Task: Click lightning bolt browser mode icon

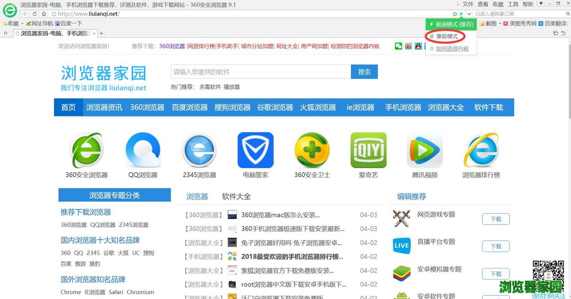Action: tap(461, 14)
